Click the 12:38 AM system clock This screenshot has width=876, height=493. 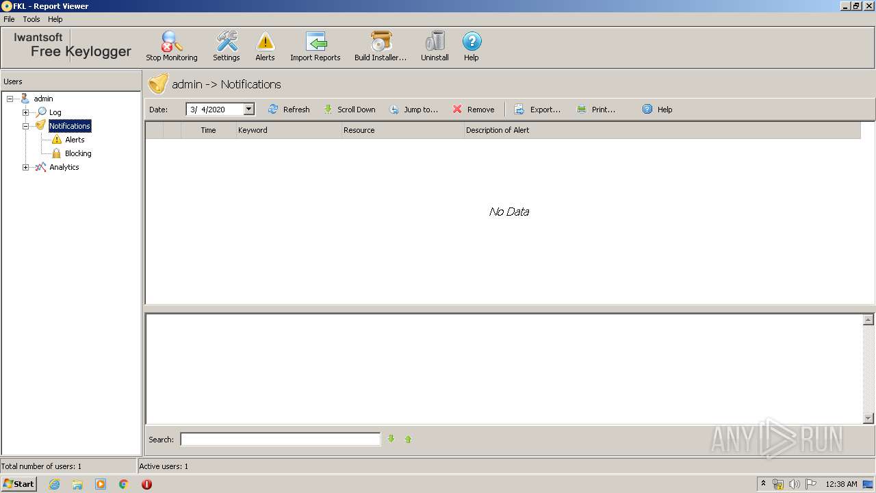click(841, 484)
